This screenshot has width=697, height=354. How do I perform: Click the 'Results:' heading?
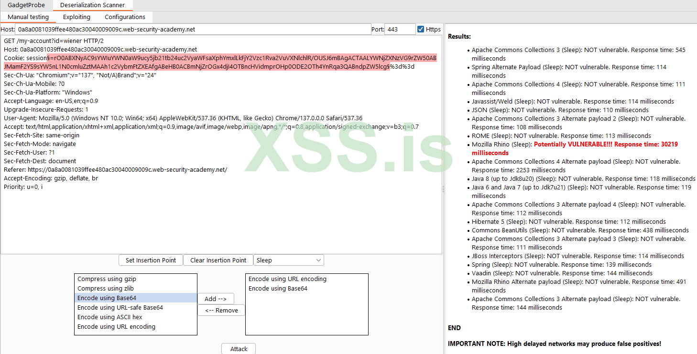coord(459,36)
